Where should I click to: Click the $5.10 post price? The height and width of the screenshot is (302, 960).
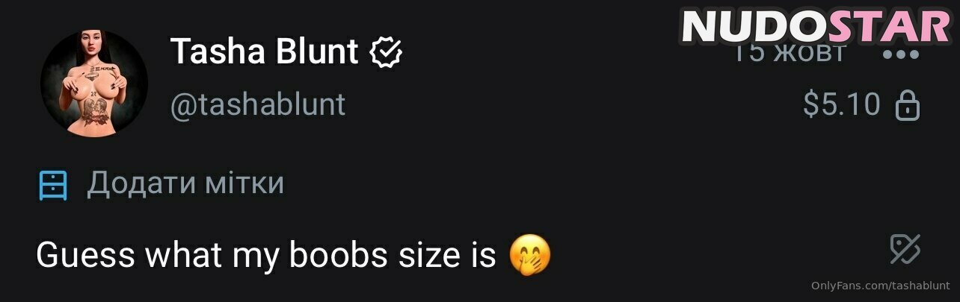[842, 105]
